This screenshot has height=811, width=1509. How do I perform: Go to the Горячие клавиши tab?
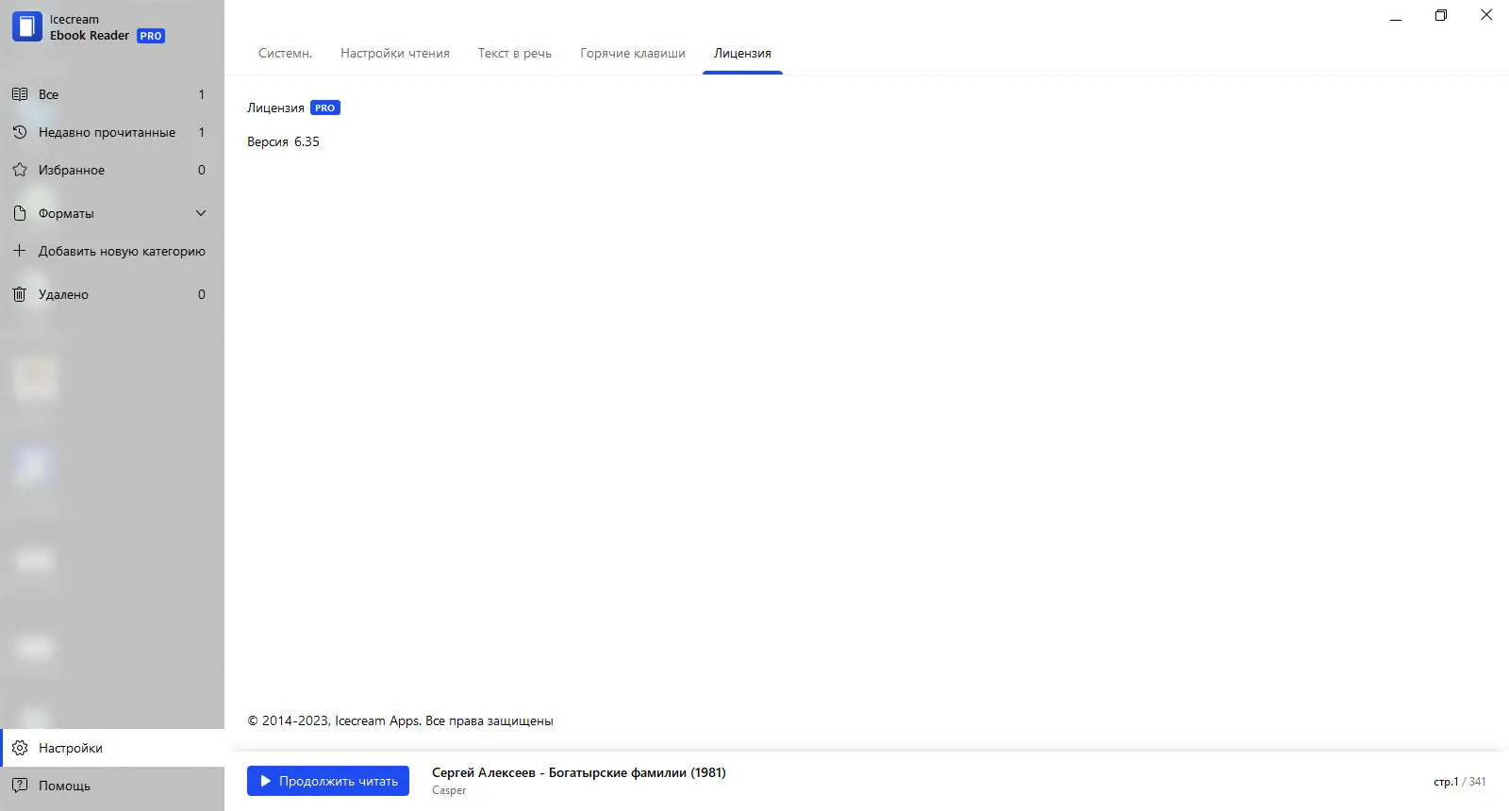[633, 53]
